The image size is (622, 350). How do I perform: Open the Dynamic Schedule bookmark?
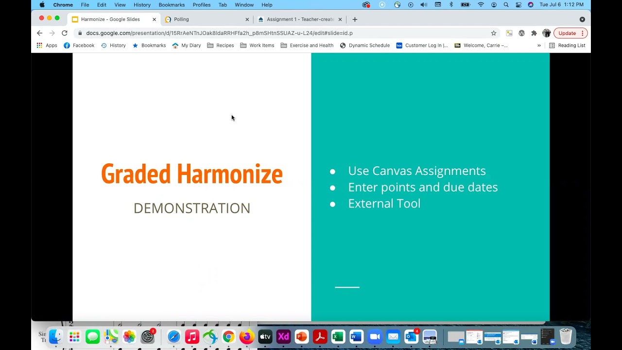click(x=365, y=45)
